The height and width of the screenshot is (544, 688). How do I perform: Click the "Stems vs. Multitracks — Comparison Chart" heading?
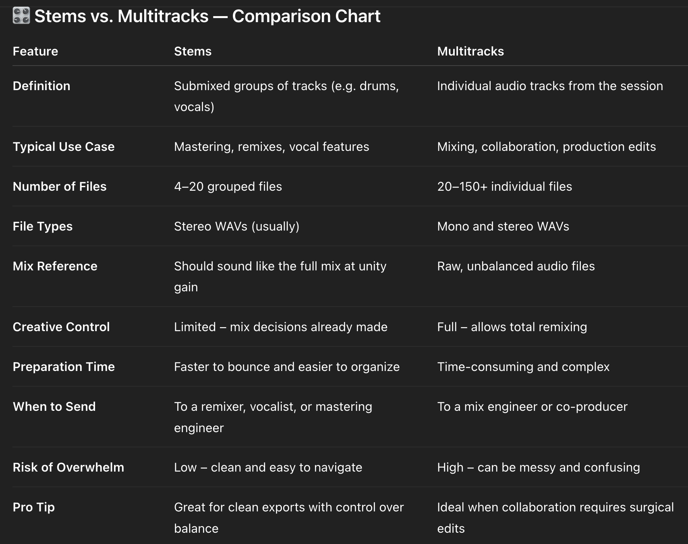207,16
